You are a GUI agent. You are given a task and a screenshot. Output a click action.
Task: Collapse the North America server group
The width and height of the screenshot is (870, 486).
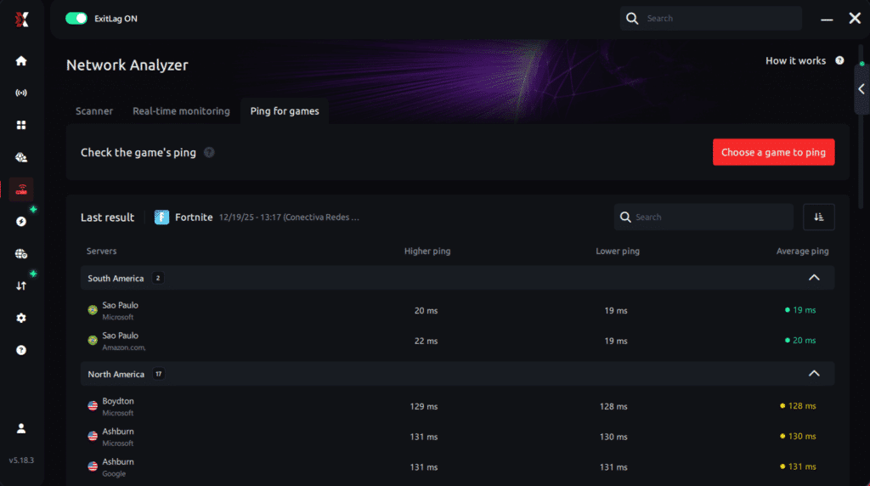click(x=814, y=373)
